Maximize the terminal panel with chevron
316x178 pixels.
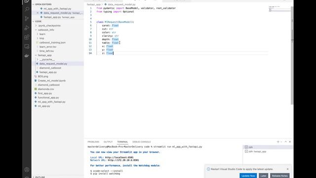[285, 142]
